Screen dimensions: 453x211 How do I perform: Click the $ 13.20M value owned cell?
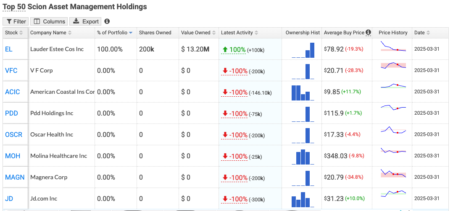[195, 49]
